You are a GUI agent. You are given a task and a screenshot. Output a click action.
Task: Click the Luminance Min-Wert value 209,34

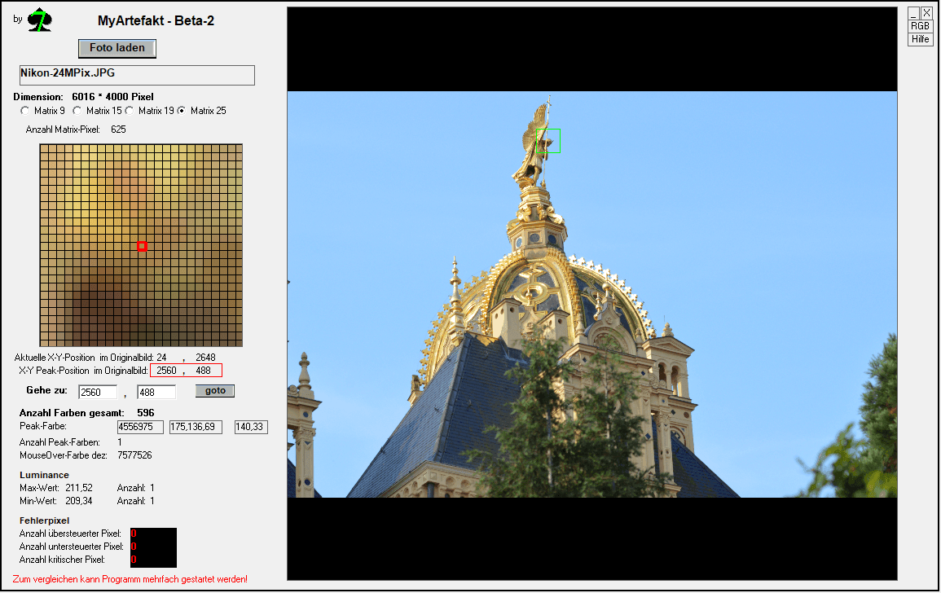[x=79, y=501]
